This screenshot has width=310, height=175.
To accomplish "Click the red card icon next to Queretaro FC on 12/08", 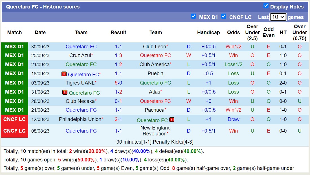I will pyautogui.click(x=172, y=120).
